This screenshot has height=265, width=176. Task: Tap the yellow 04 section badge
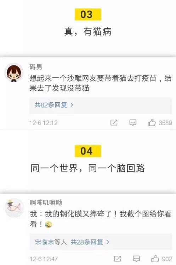pos(88,151)
